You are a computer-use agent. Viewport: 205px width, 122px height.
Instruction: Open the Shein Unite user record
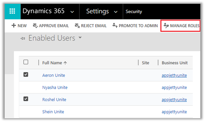pos(53,112)
